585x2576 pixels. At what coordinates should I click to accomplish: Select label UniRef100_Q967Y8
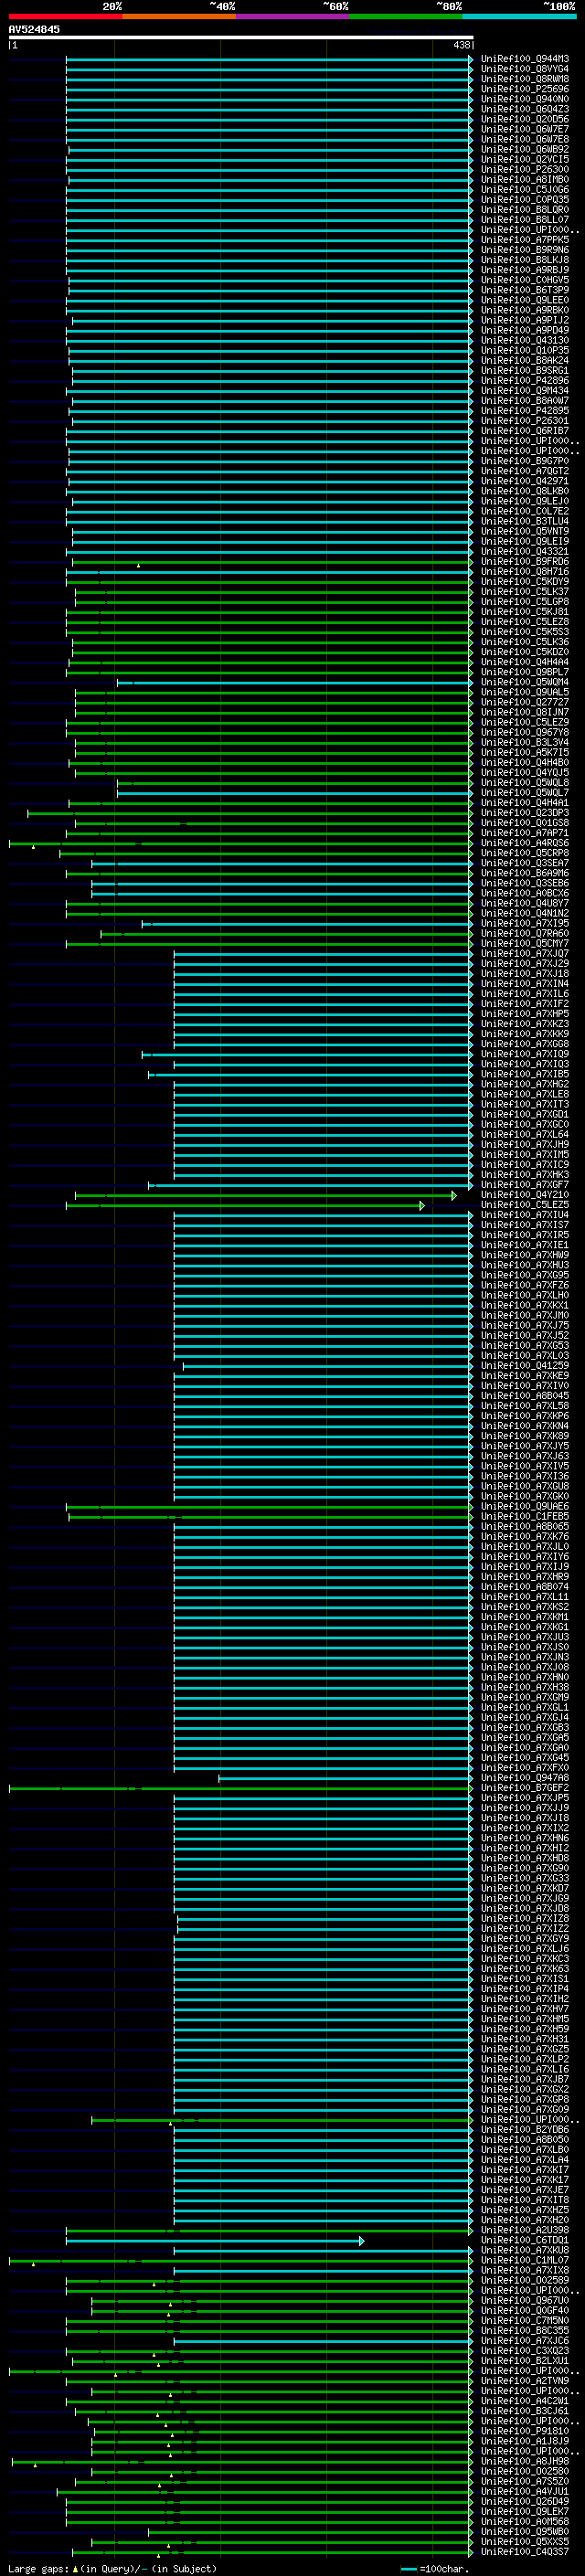point(525,732)
